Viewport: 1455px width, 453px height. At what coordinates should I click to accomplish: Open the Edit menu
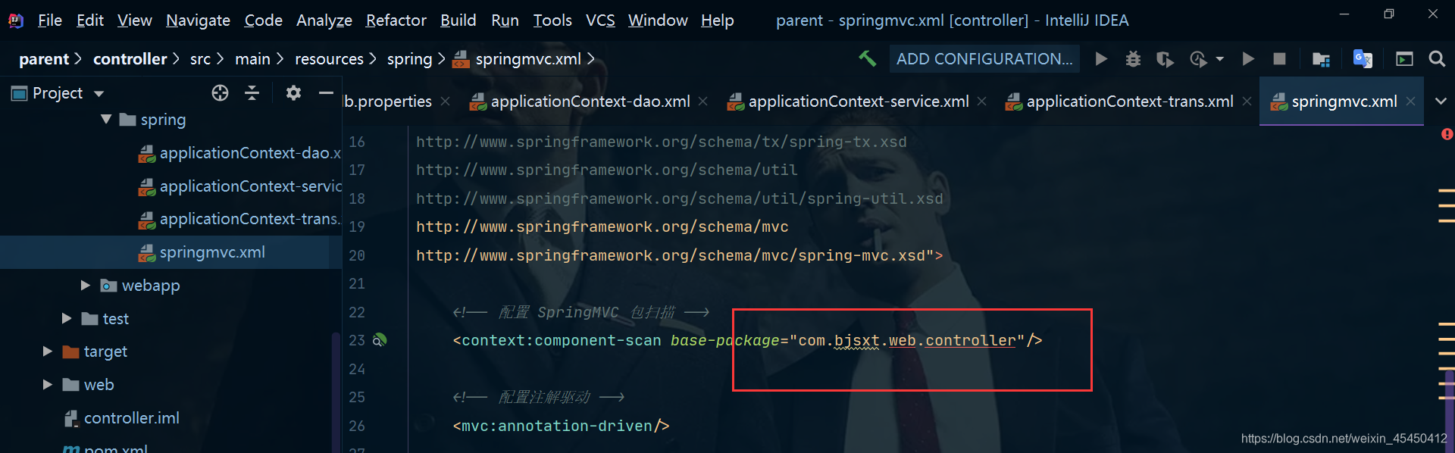[90, 20]
